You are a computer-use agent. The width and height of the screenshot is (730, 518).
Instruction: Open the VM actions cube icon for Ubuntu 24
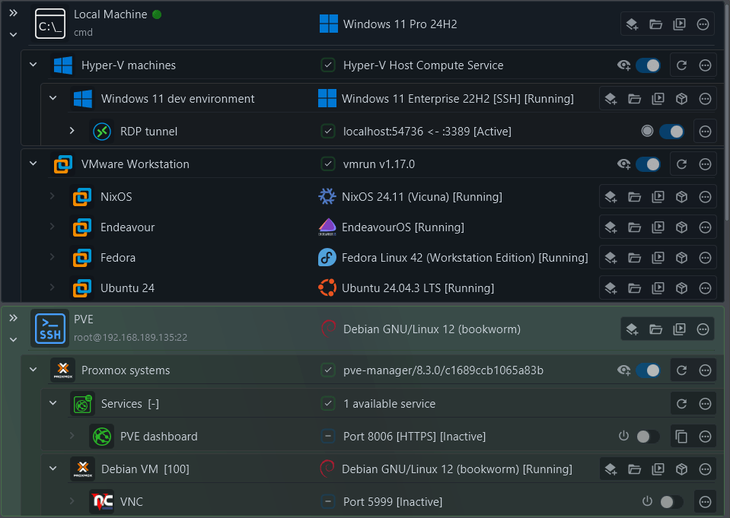pos(681,288)
